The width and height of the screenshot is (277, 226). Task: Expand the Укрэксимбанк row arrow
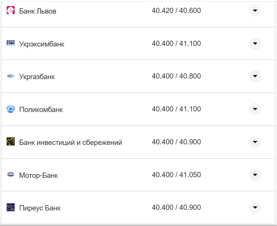pyautogui.click(x=255, y=44)
